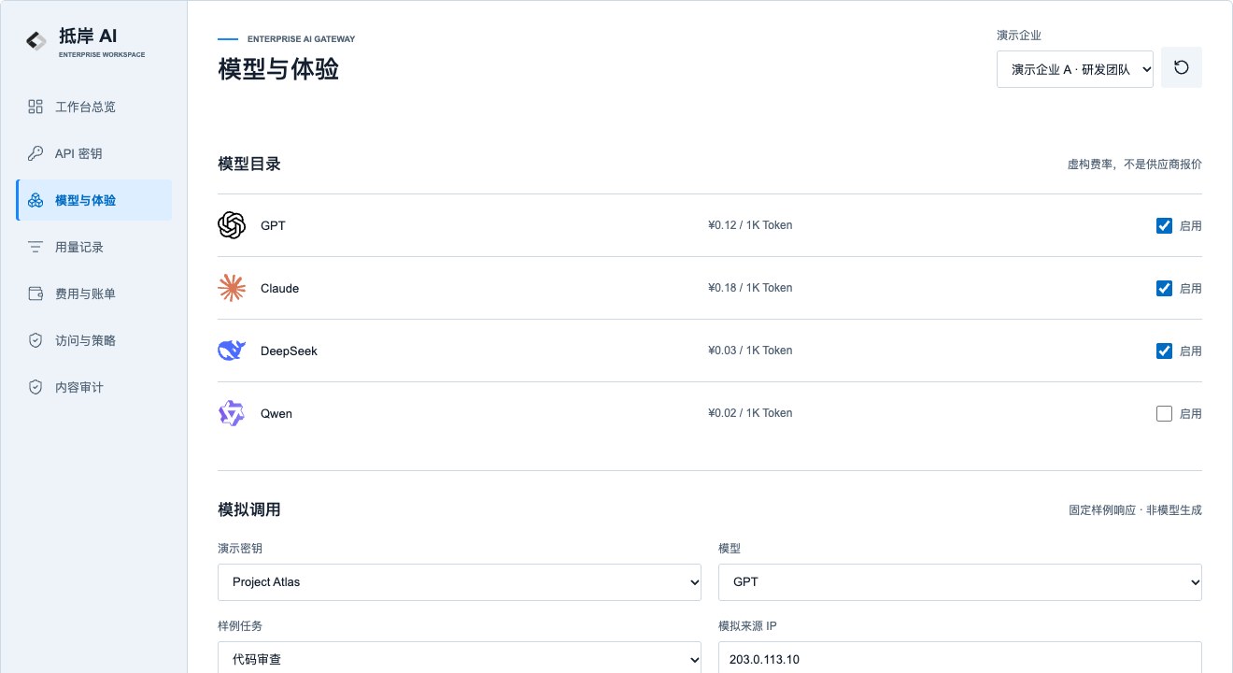
Task: Click the 访问与策略 shield icon
Action: point(35,340)
